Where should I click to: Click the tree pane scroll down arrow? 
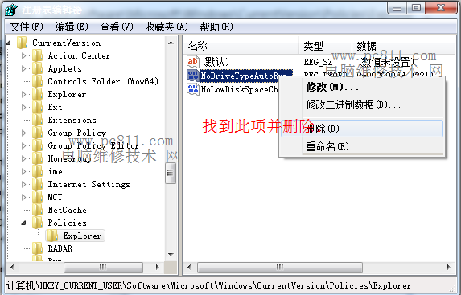coord(171,255)
